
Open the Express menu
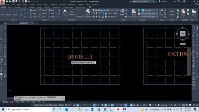click(95, 4)
